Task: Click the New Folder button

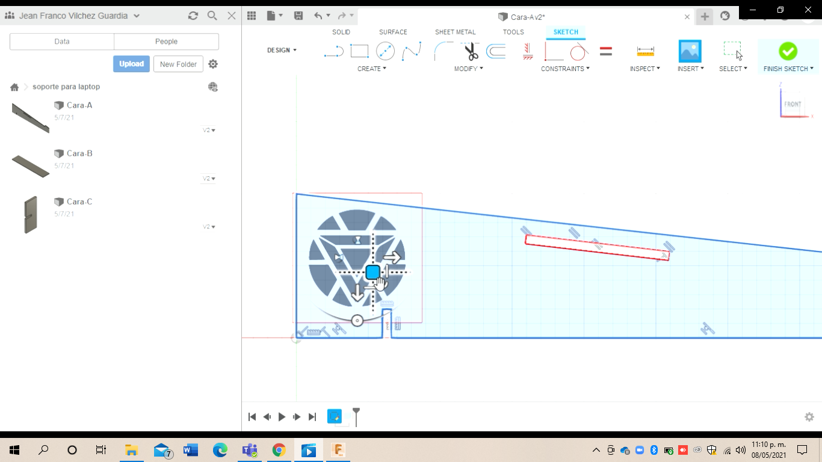Action: (x=178, y=64)
